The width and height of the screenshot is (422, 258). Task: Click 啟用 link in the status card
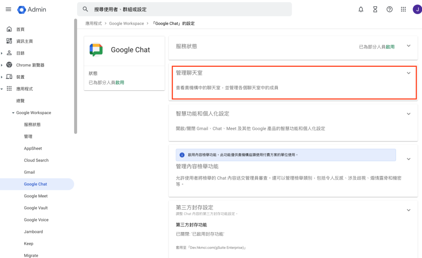pos(120,82)
